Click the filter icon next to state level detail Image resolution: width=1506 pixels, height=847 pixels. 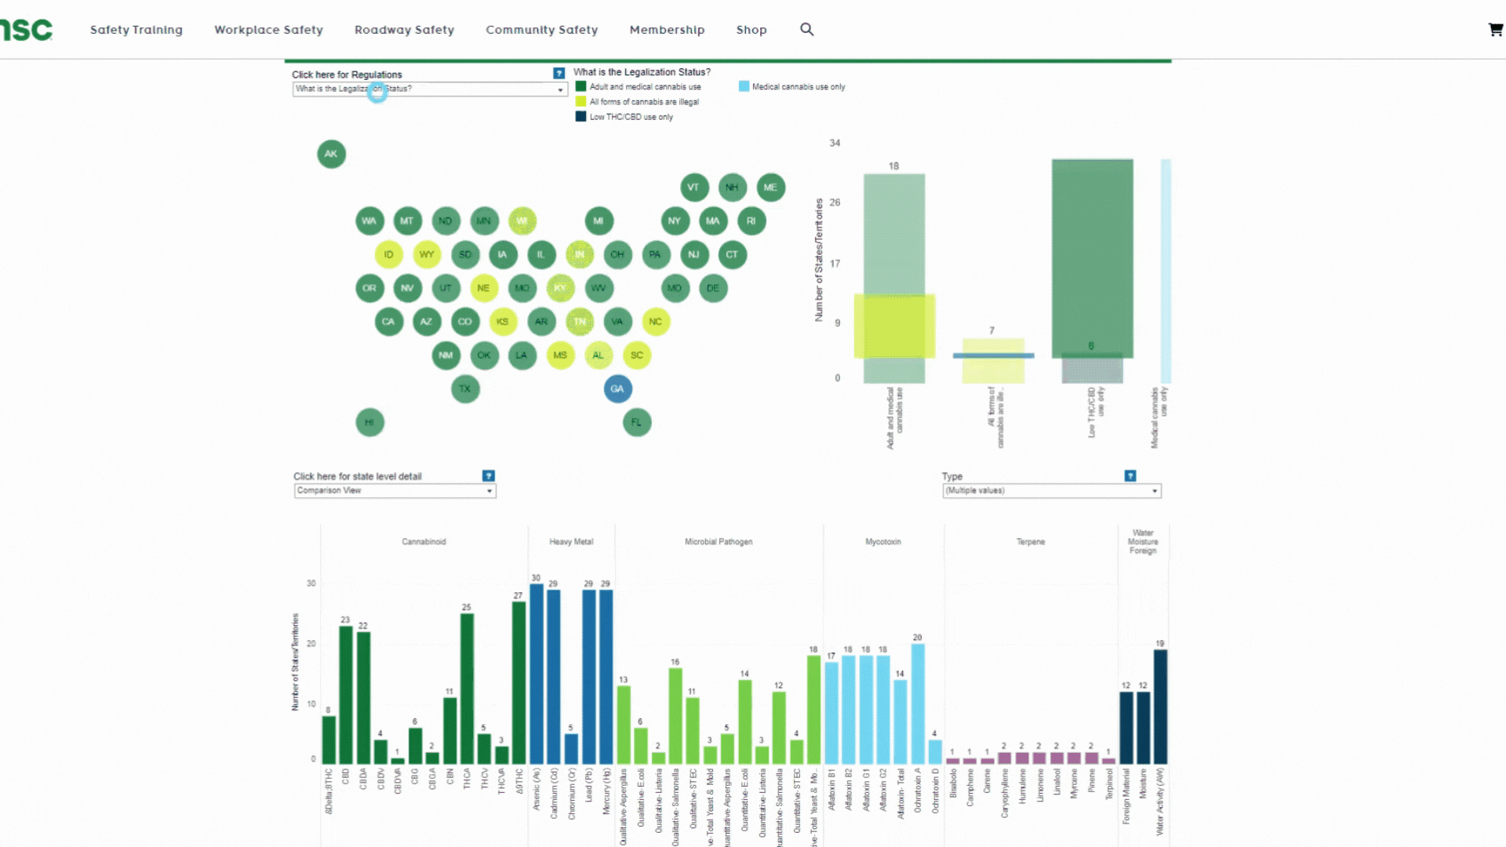pyautogui.click(x=488, y=474)
